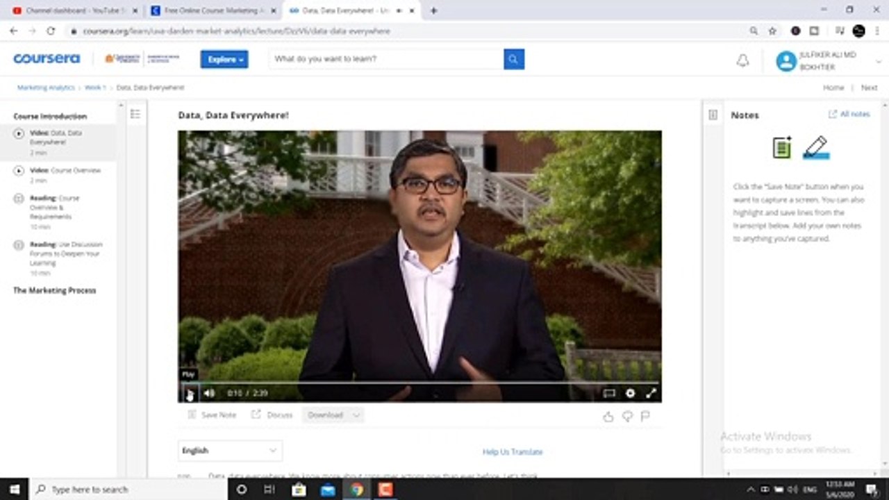Enter video fullscreen mode
Image resolution: width=889 pixels, height=500 pixels.
tap(651, 393)
